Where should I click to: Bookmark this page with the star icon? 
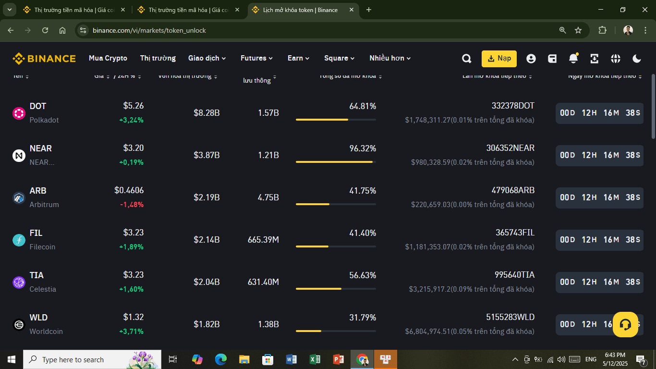tap(578, 30)
